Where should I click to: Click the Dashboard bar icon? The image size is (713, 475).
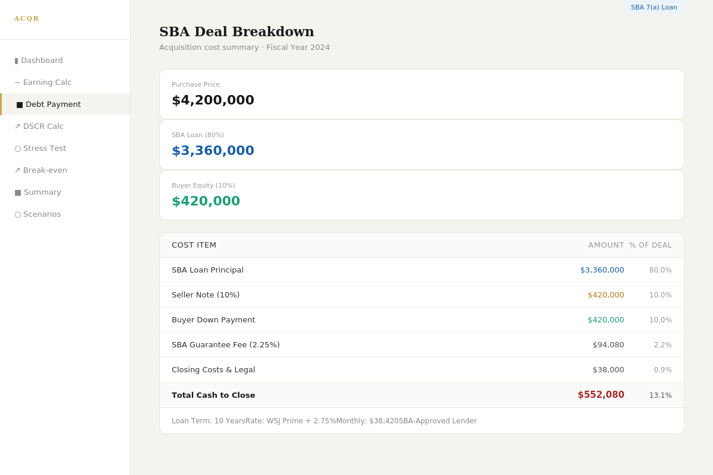click(x=17, y=61)
